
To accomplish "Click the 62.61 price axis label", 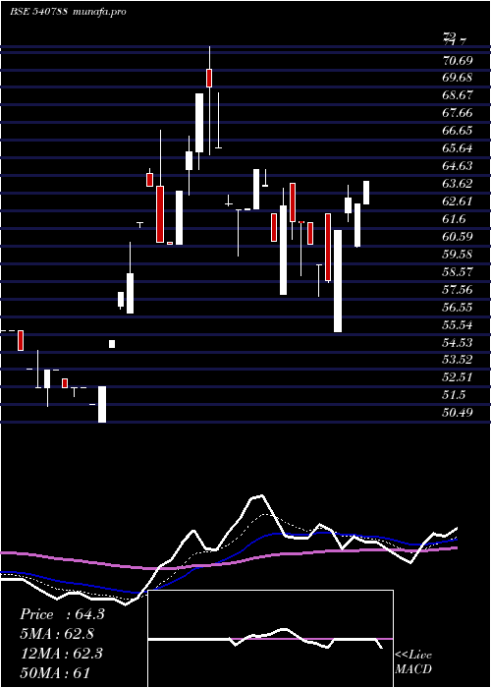I will (458, 201).
